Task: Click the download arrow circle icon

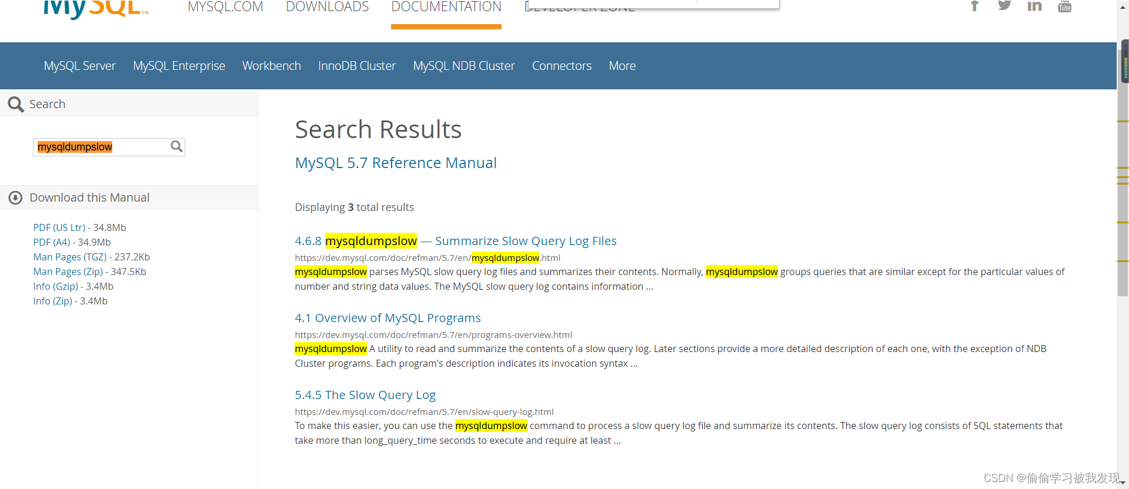Action: coord(15,197)
